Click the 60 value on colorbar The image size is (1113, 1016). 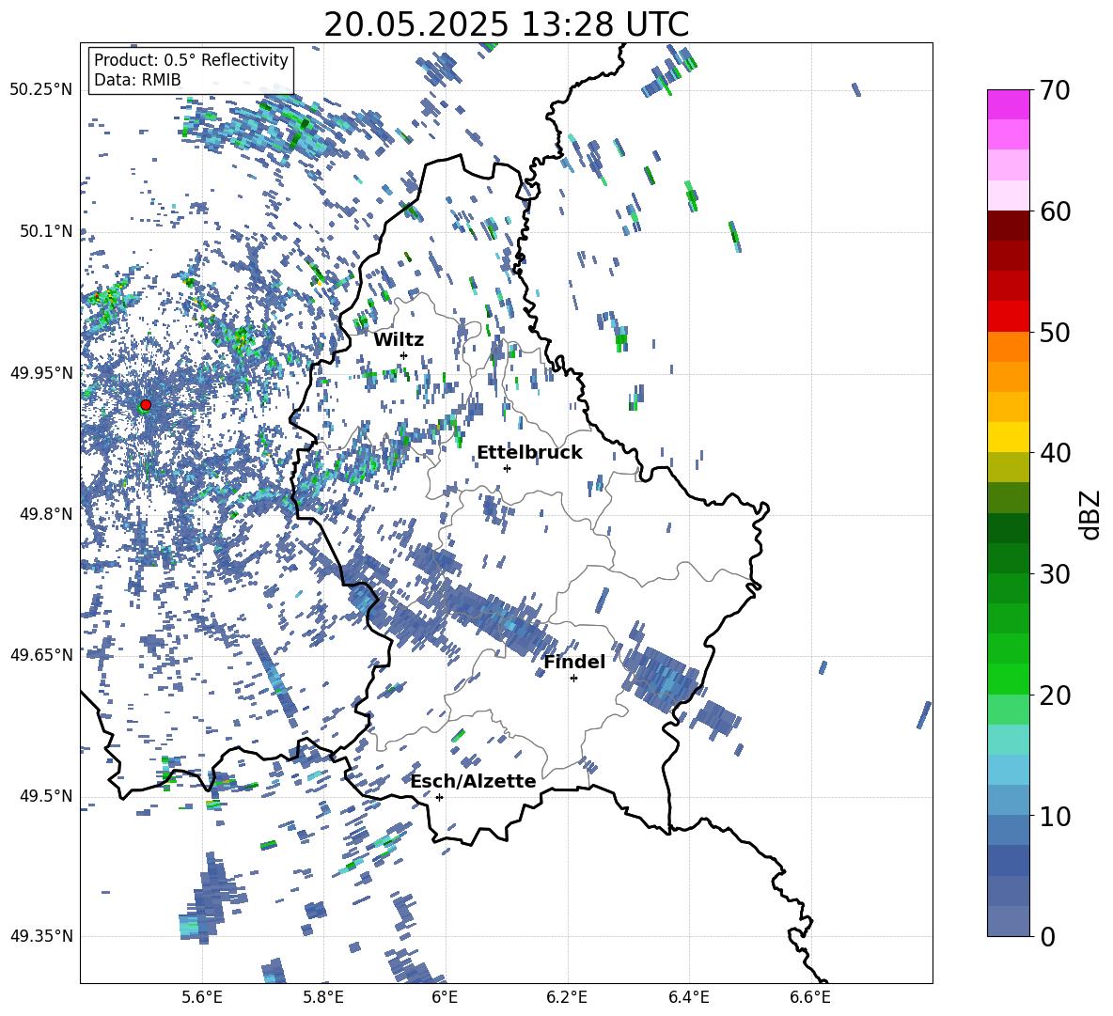click(x=1055, y=211)
